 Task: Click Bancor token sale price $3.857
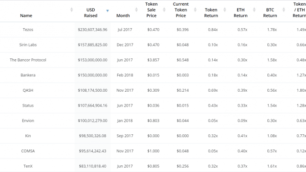153,60
